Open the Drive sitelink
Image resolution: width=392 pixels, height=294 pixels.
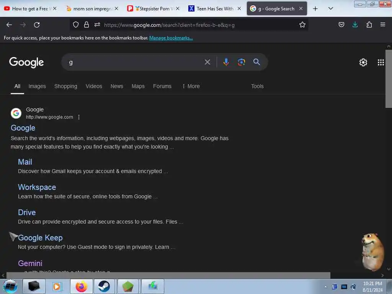(x=27, y=212)
